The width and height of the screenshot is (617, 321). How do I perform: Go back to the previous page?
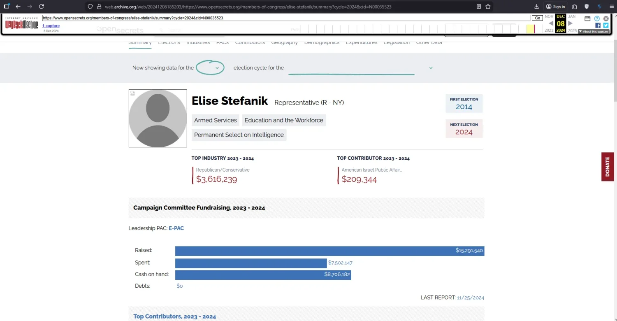[18, 7]
